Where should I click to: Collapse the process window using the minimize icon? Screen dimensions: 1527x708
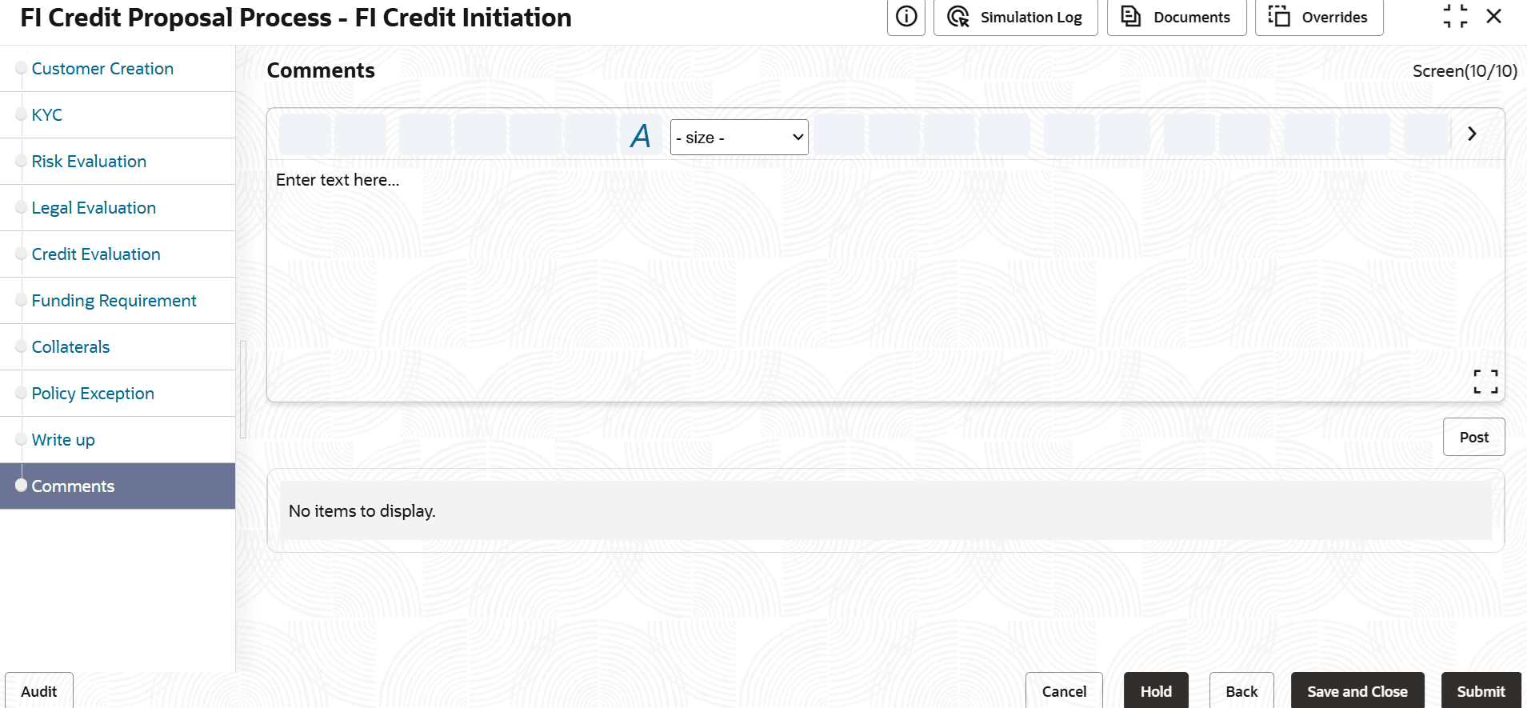coord(1455,16)
